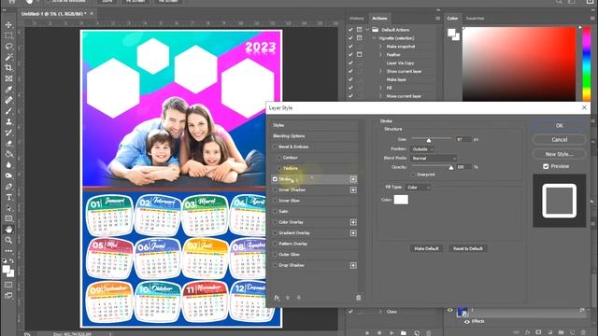Select the Healing Brush tool
Viewport: 598px width, 336px height.
click(x=8, y=100)
